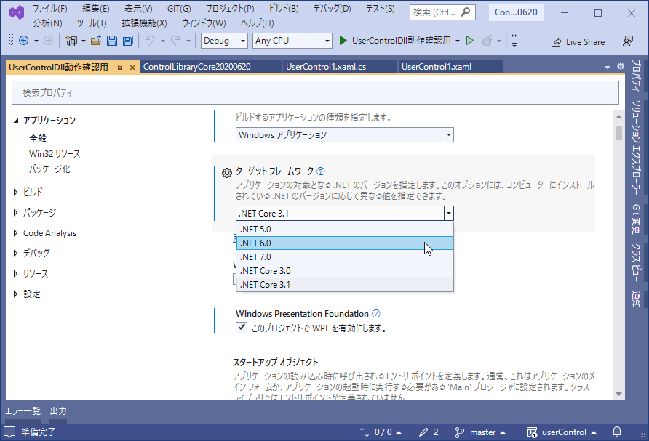Collapse the アプリケーション tree section
This screenshot has height=441, width=649.
click(16, 121)
